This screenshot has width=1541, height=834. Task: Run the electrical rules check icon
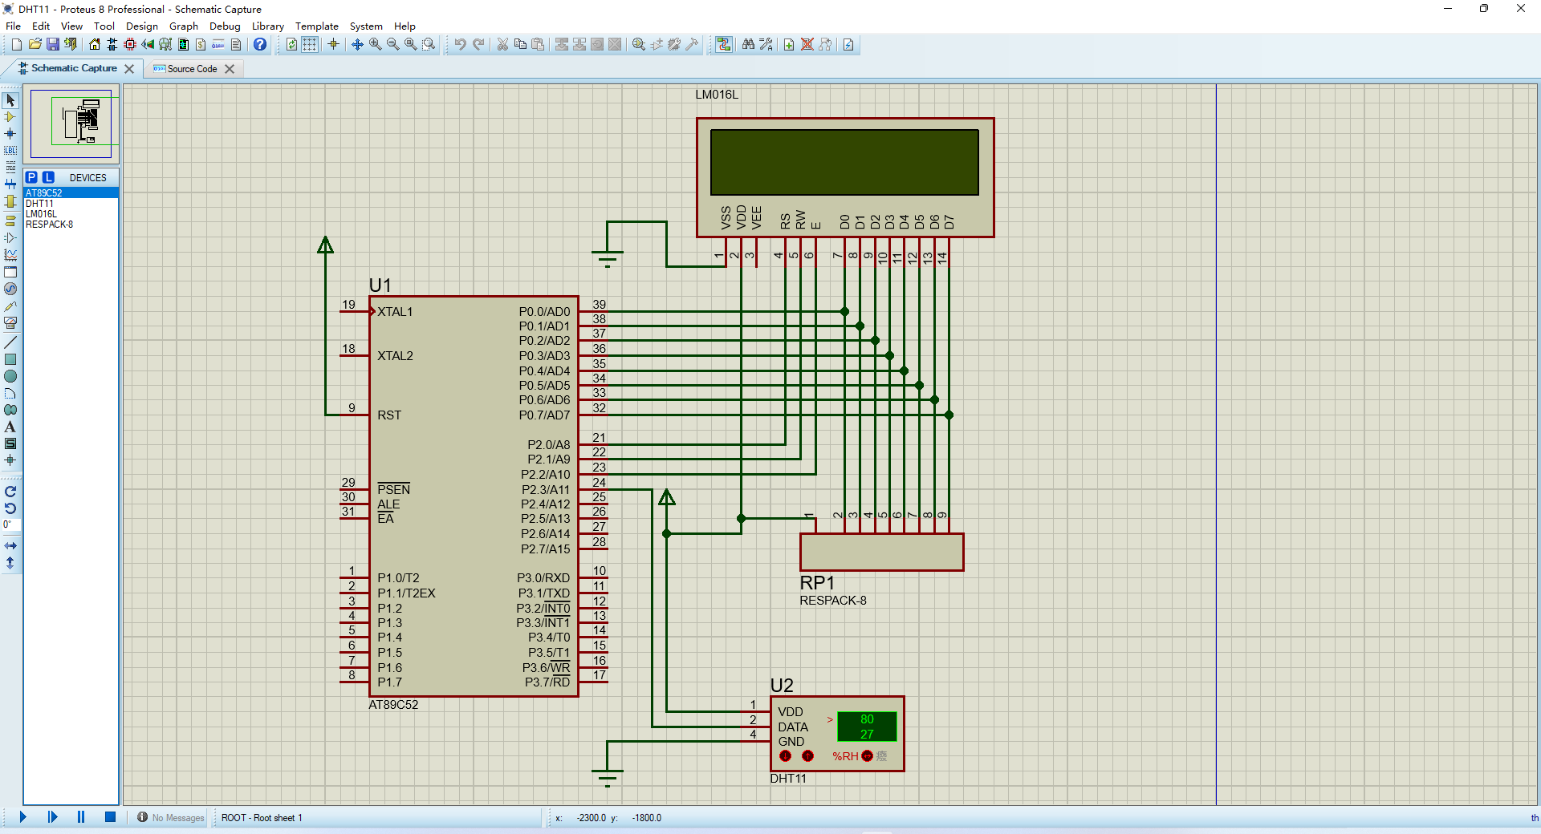point(848,44)
